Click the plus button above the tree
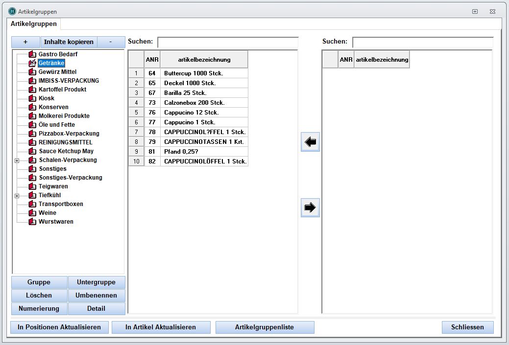This screenshot has height=345, width=509. click(x=25, y=42)
